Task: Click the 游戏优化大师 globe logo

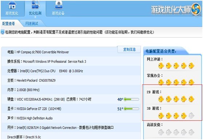Action: (196, 9)
